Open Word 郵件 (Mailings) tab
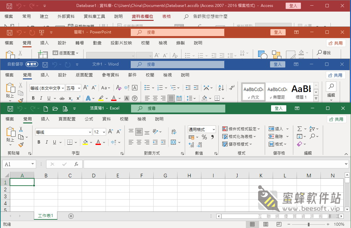This screenshot has width=351, height=228. (x=132, y=75)
